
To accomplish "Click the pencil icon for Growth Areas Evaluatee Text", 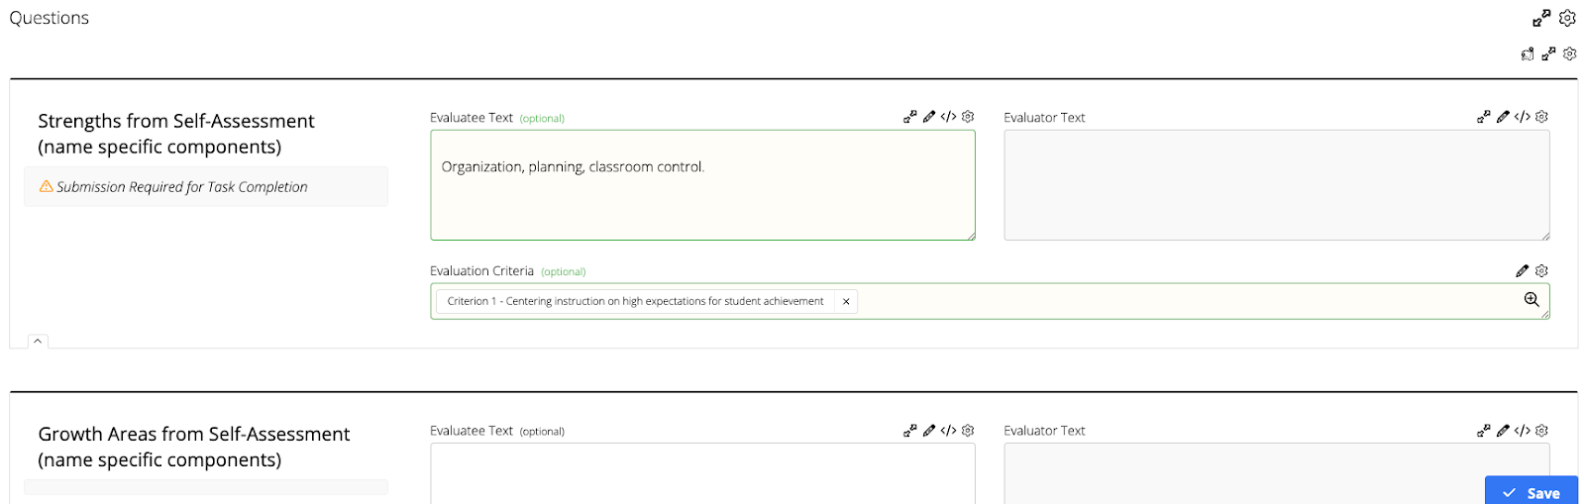I will pos(929,431).
